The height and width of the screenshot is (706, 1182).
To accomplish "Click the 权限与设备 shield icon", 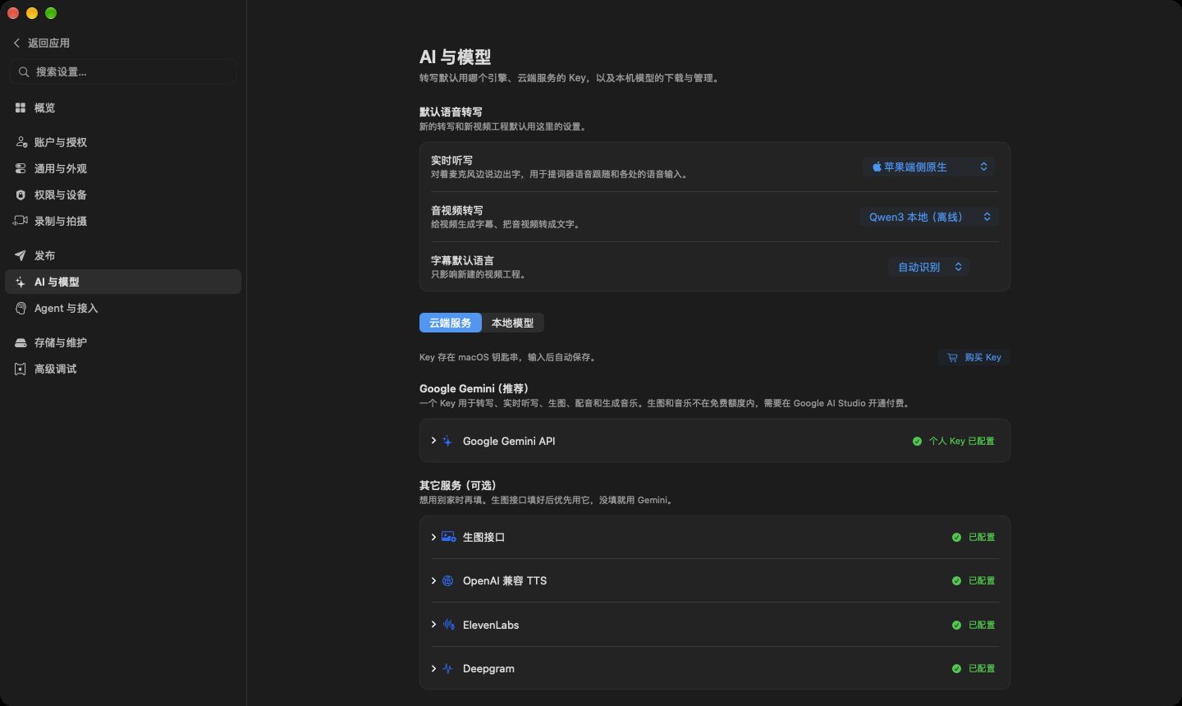I will pos(21,195).
